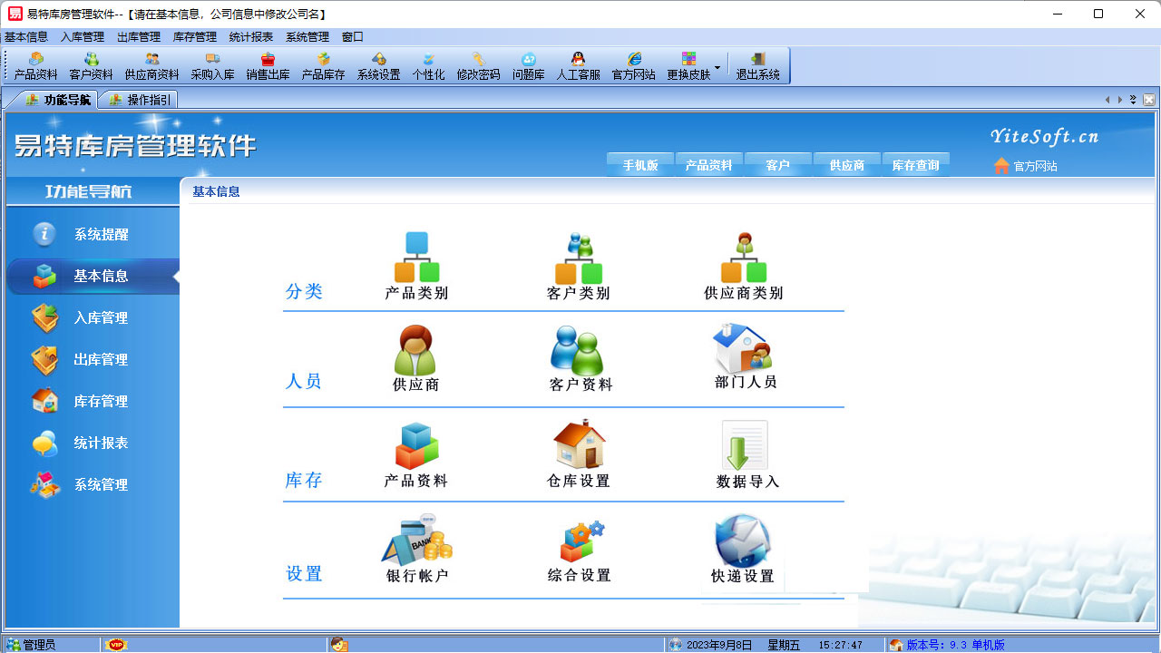Open 人工客服 customer service

(x=578, y=64)
